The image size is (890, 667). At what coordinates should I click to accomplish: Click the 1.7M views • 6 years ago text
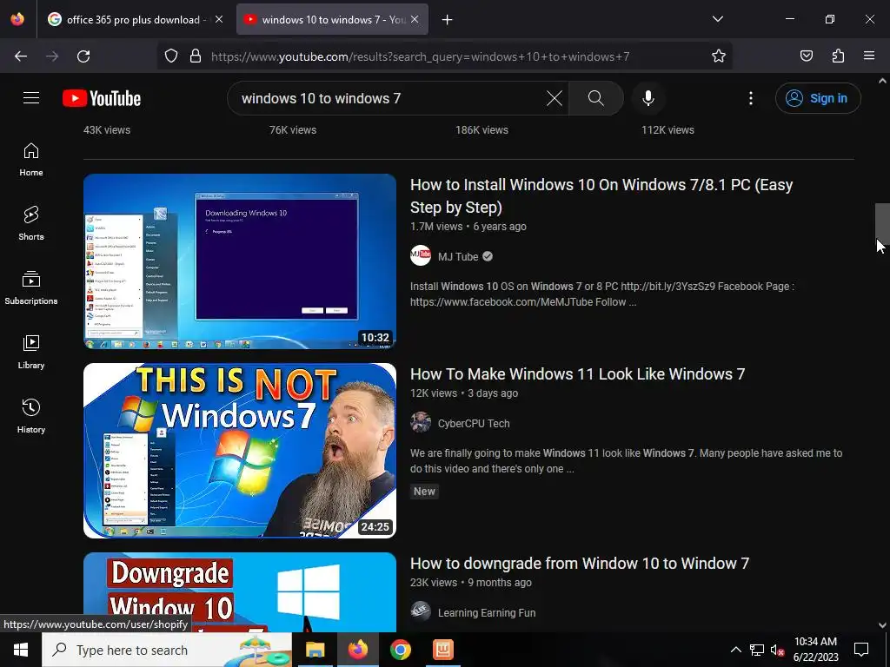[468, 227]
